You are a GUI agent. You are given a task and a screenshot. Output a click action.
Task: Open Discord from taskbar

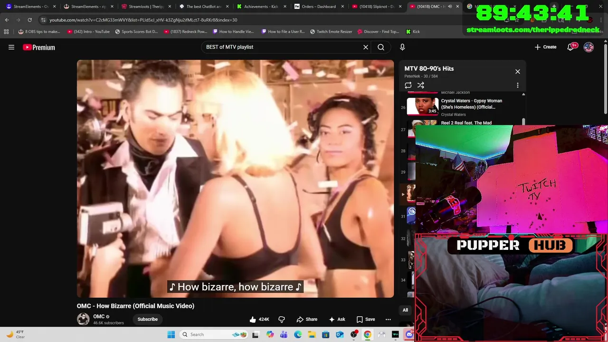pos(409,334)
